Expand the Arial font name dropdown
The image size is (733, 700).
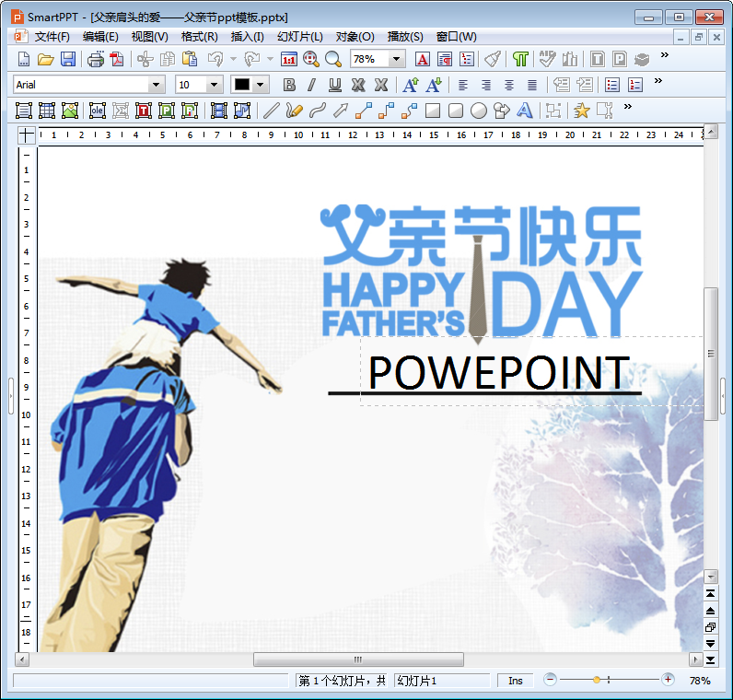coord(157,85)
